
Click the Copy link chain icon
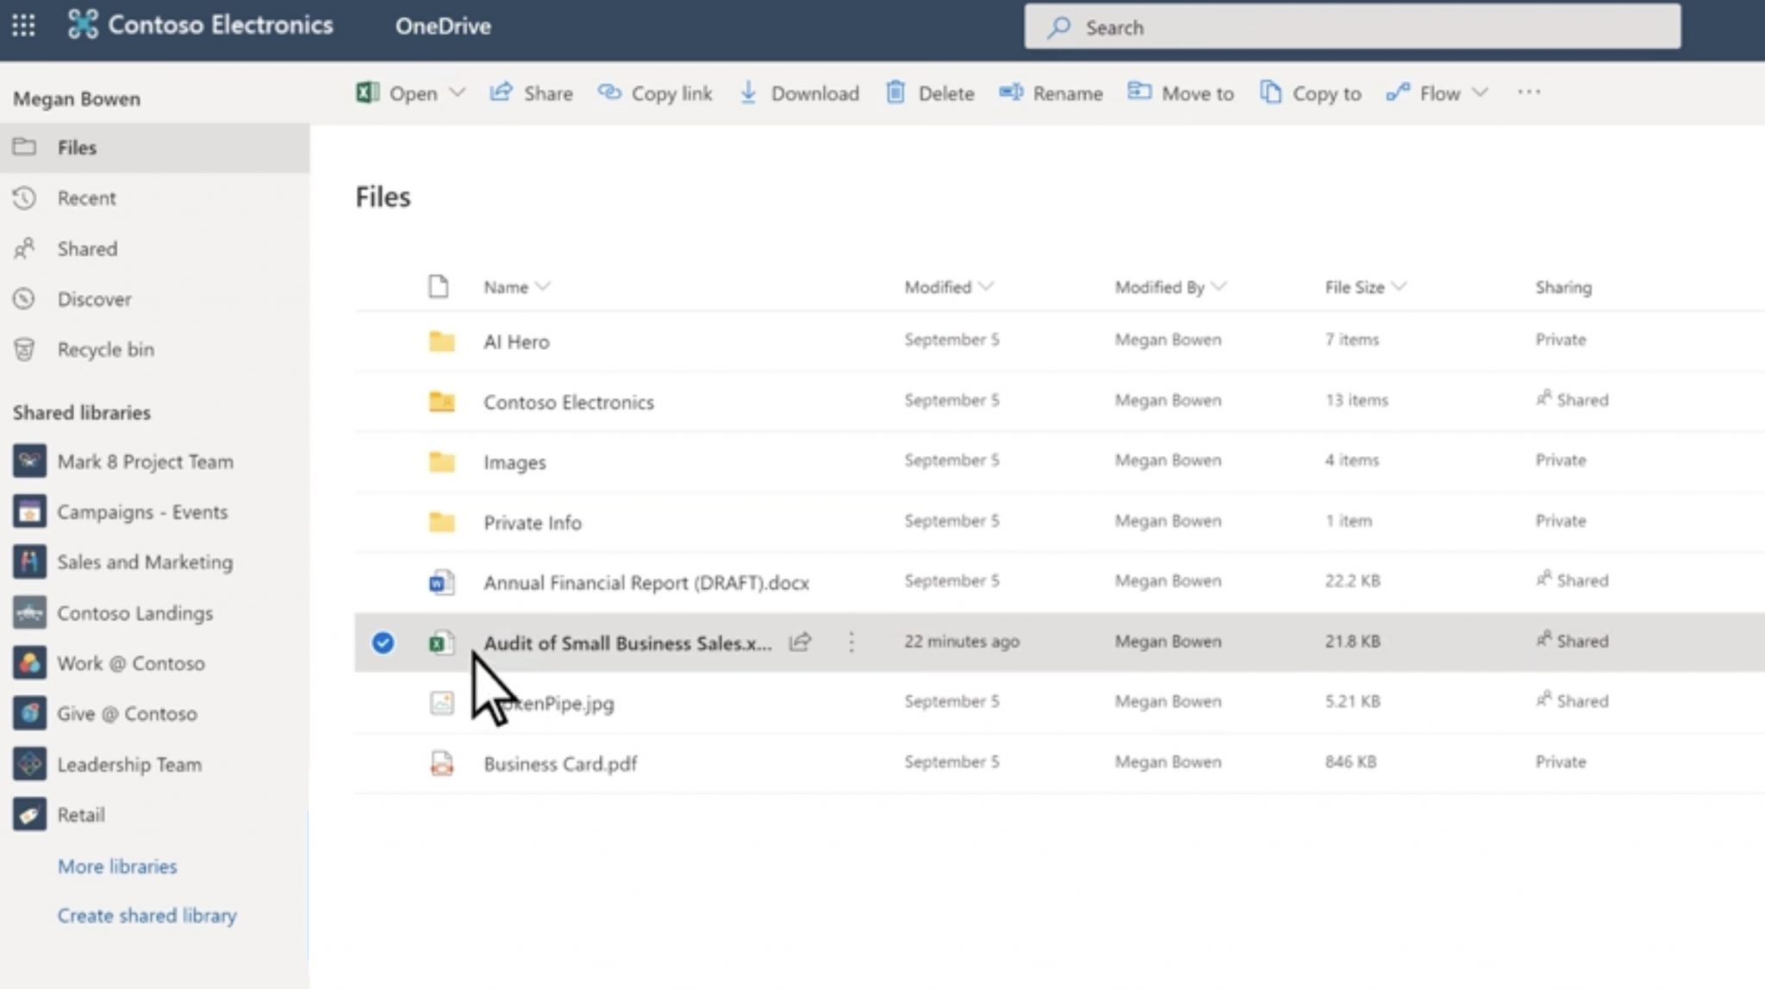[609, 92]
